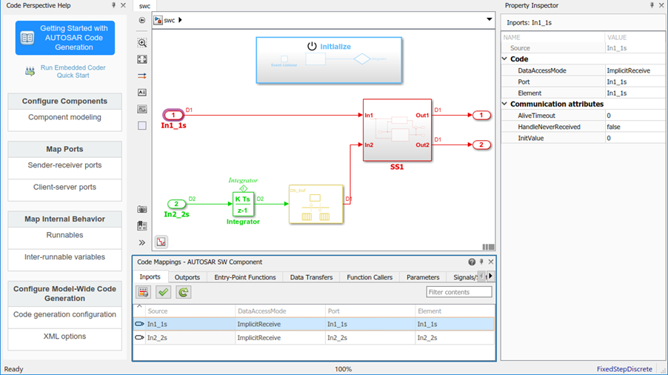668x375 pixels.
Task: Switch to the Outports tab
Action: 187,277
